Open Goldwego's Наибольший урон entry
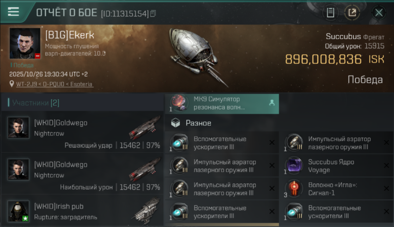This screenshot has width=394, height=227. coord(82,173)
